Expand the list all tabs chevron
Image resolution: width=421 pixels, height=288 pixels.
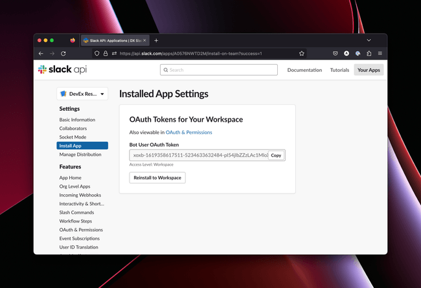369,40
